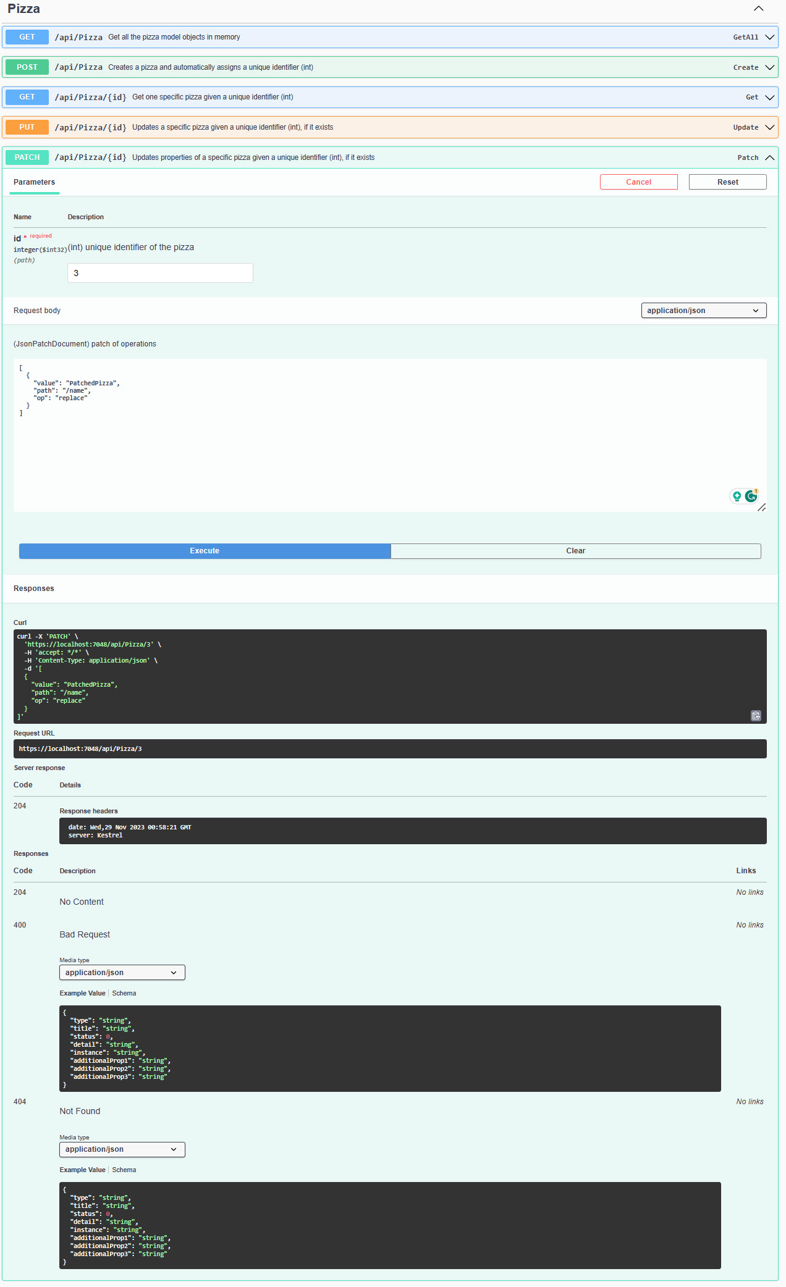Open the 400 response media type dropdown
The height and width of the screenshot is (1287, 786).
tap(122, 973)
